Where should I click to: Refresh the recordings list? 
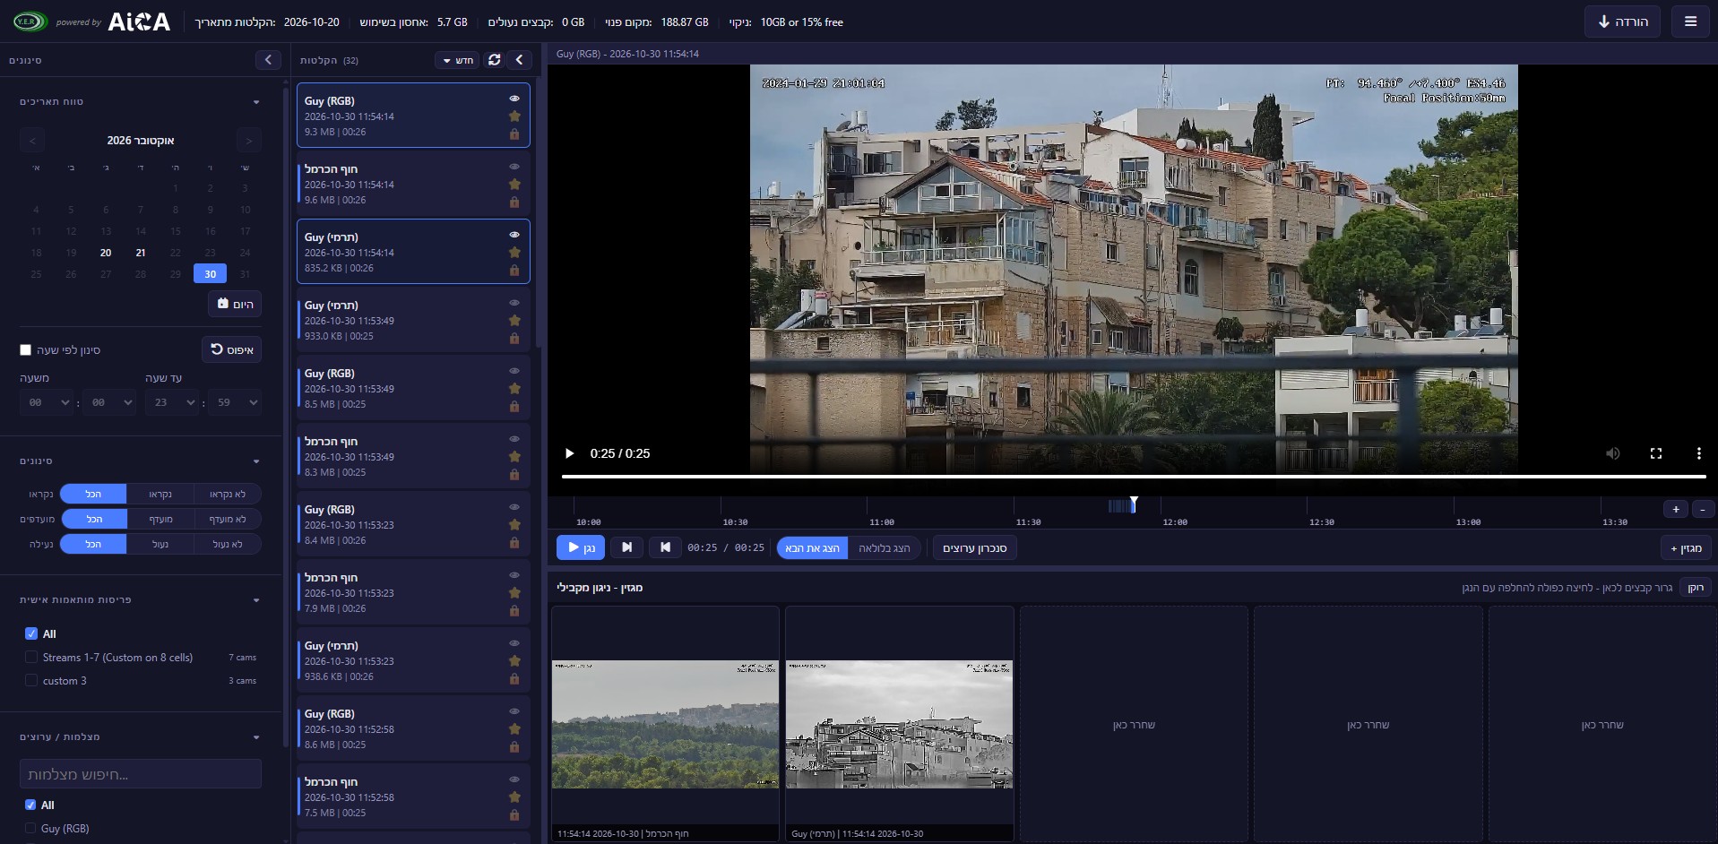[x=494, y=59]
